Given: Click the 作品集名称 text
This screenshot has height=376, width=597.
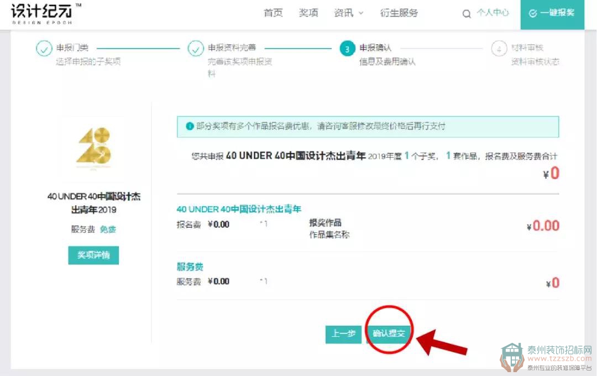Looking at the screenshot, I should click(x=329, y=234).
